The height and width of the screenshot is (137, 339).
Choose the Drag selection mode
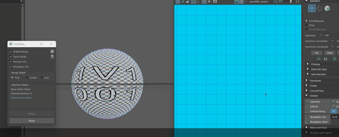pyautogui.click(x=307, y=25)
